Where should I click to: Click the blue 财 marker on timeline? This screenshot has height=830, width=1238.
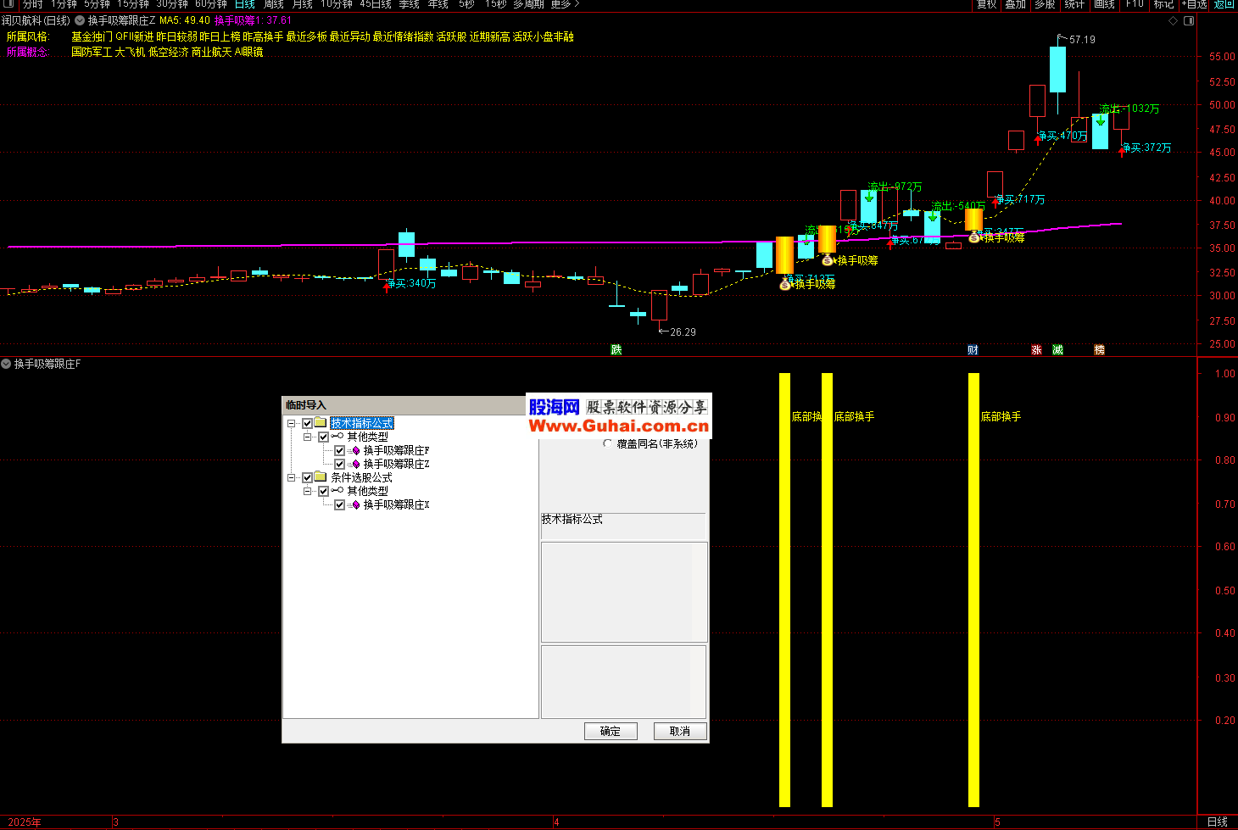(x=973, y=349)
